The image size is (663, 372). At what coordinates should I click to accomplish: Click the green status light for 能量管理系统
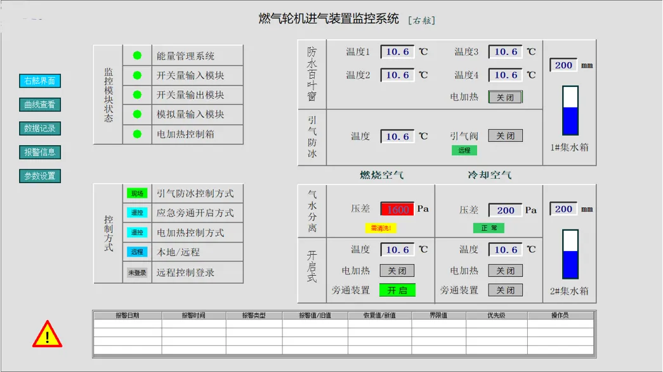[x=138, y=55]
